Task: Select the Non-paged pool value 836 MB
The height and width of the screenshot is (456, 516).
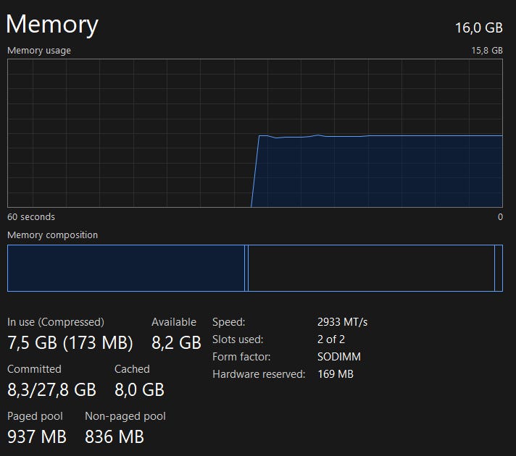Action: click(115, 437)
